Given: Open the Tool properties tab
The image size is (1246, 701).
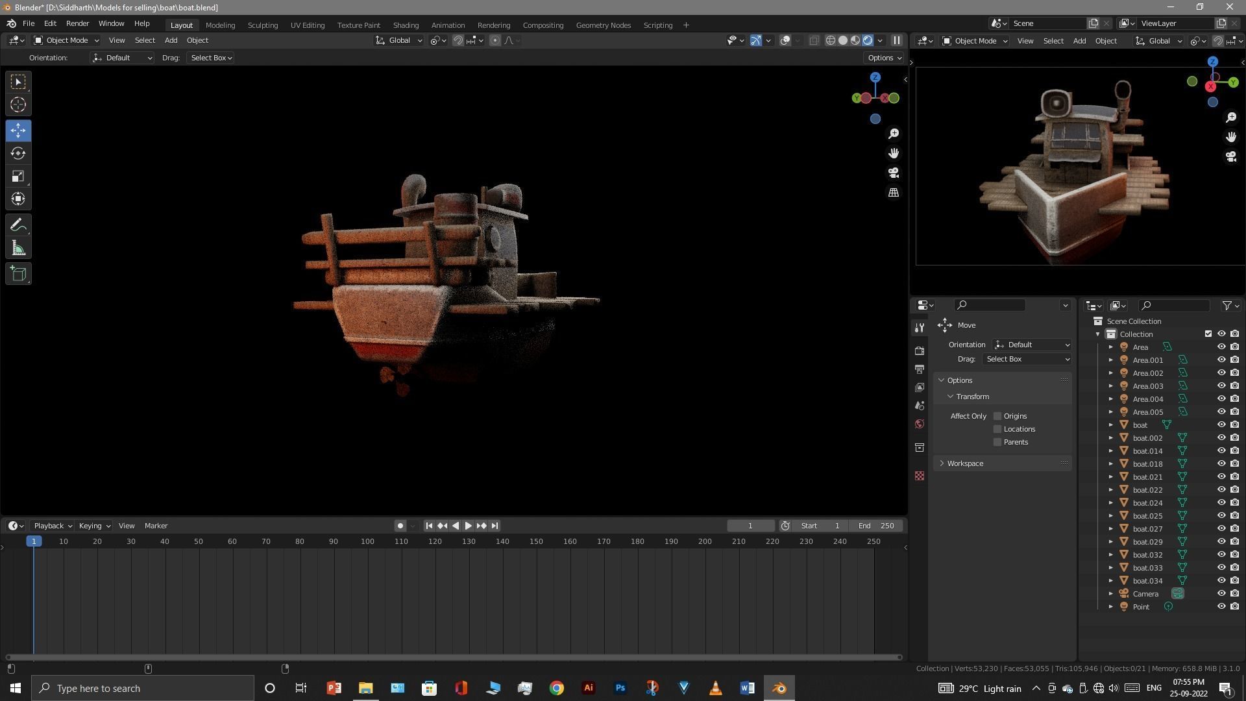Looking at the screenshot, I should click(x=920, y=328).
